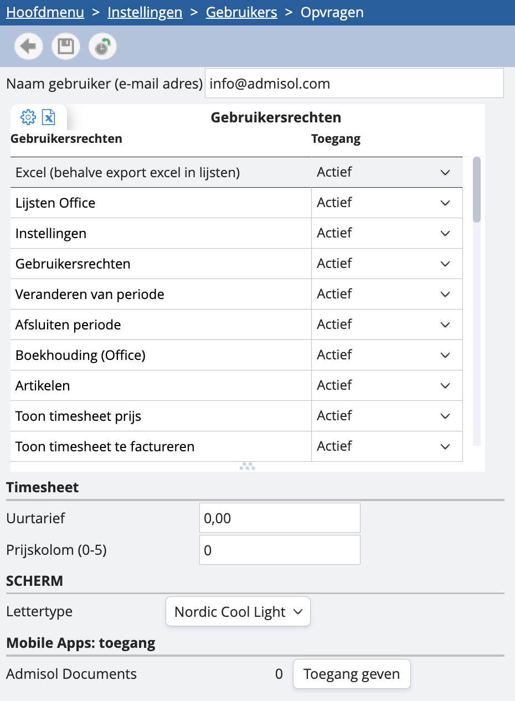The image size is (515, 701).
Task: Click the Prijskolom (0-5) input field
Action: pyautogui.click(x=279, y=549)
